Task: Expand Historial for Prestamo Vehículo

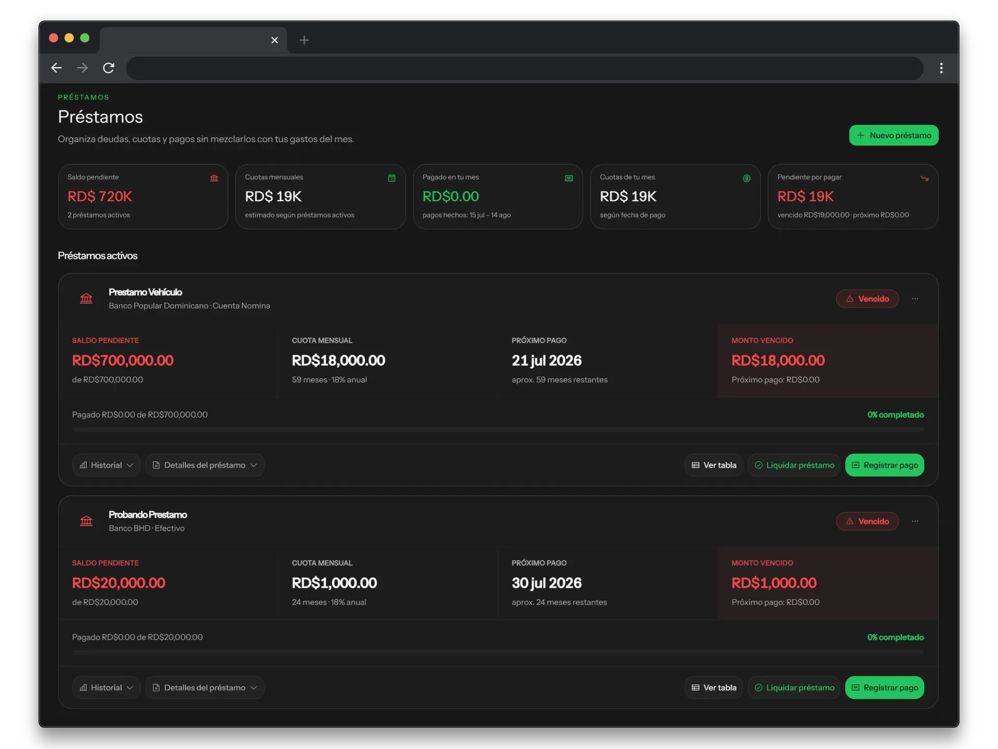Action: (x=106, y=465)
